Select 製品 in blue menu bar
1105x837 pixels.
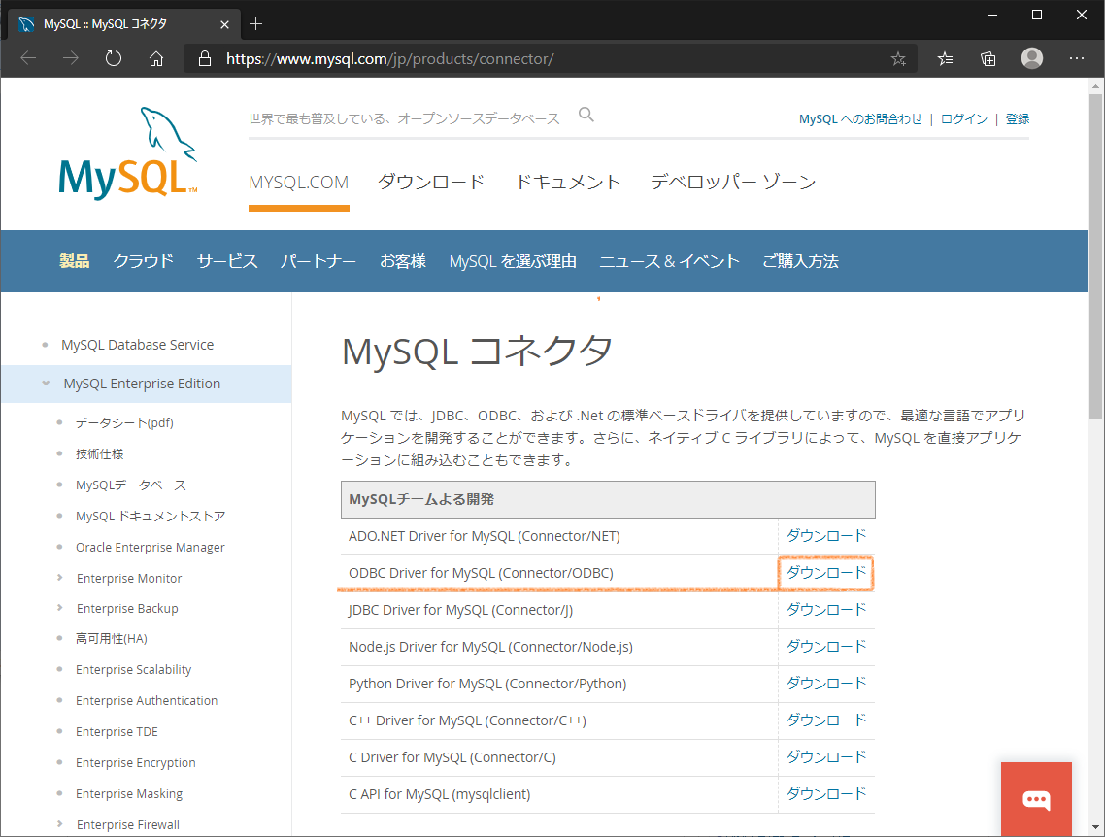coord(74,261)
